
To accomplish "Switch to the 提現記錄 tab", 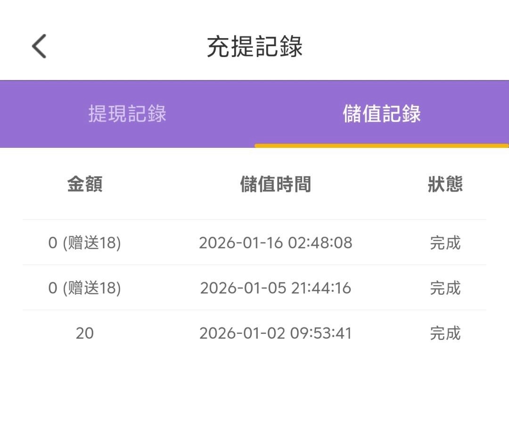I will [x=127, y=114].
